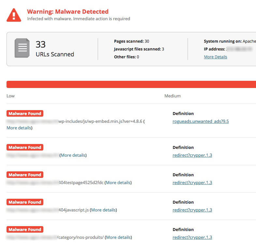This screenshot has width=256, height=246.
Task: Select the Medium severity label
Action: 172,96
